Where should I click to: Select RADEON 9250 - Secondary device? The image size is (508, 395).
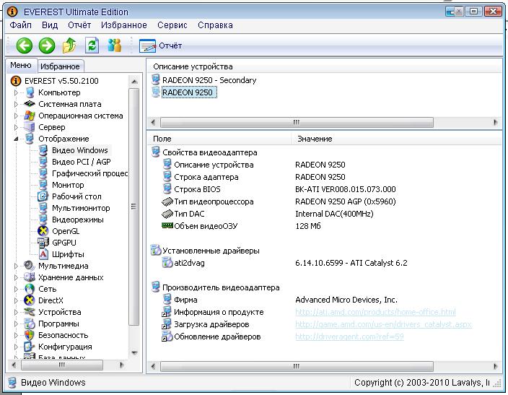tap(209, 80)
